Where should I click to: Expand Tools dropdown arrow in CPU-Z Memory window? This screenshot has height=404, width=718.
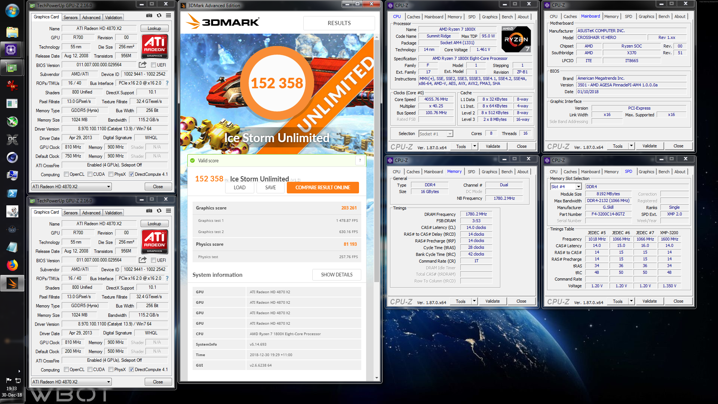[474, 301]
